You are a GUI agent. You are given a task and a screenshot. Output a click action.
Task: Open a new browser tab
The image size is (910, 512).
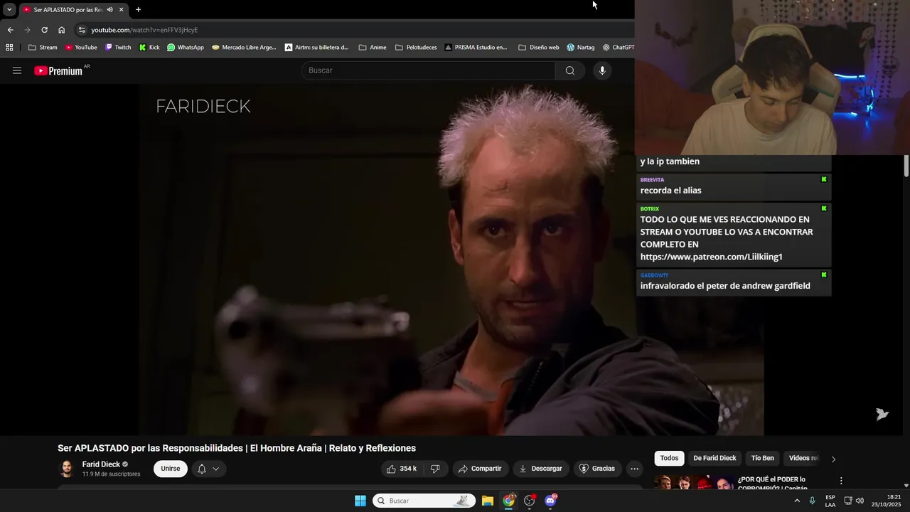(x=138, y=10)
